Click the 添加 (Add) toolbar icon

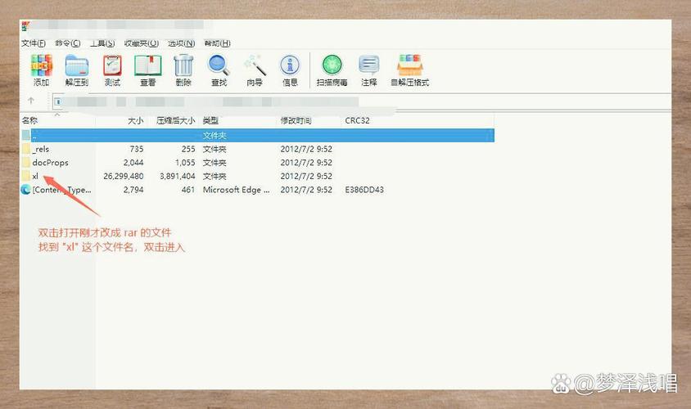point(42,65)
